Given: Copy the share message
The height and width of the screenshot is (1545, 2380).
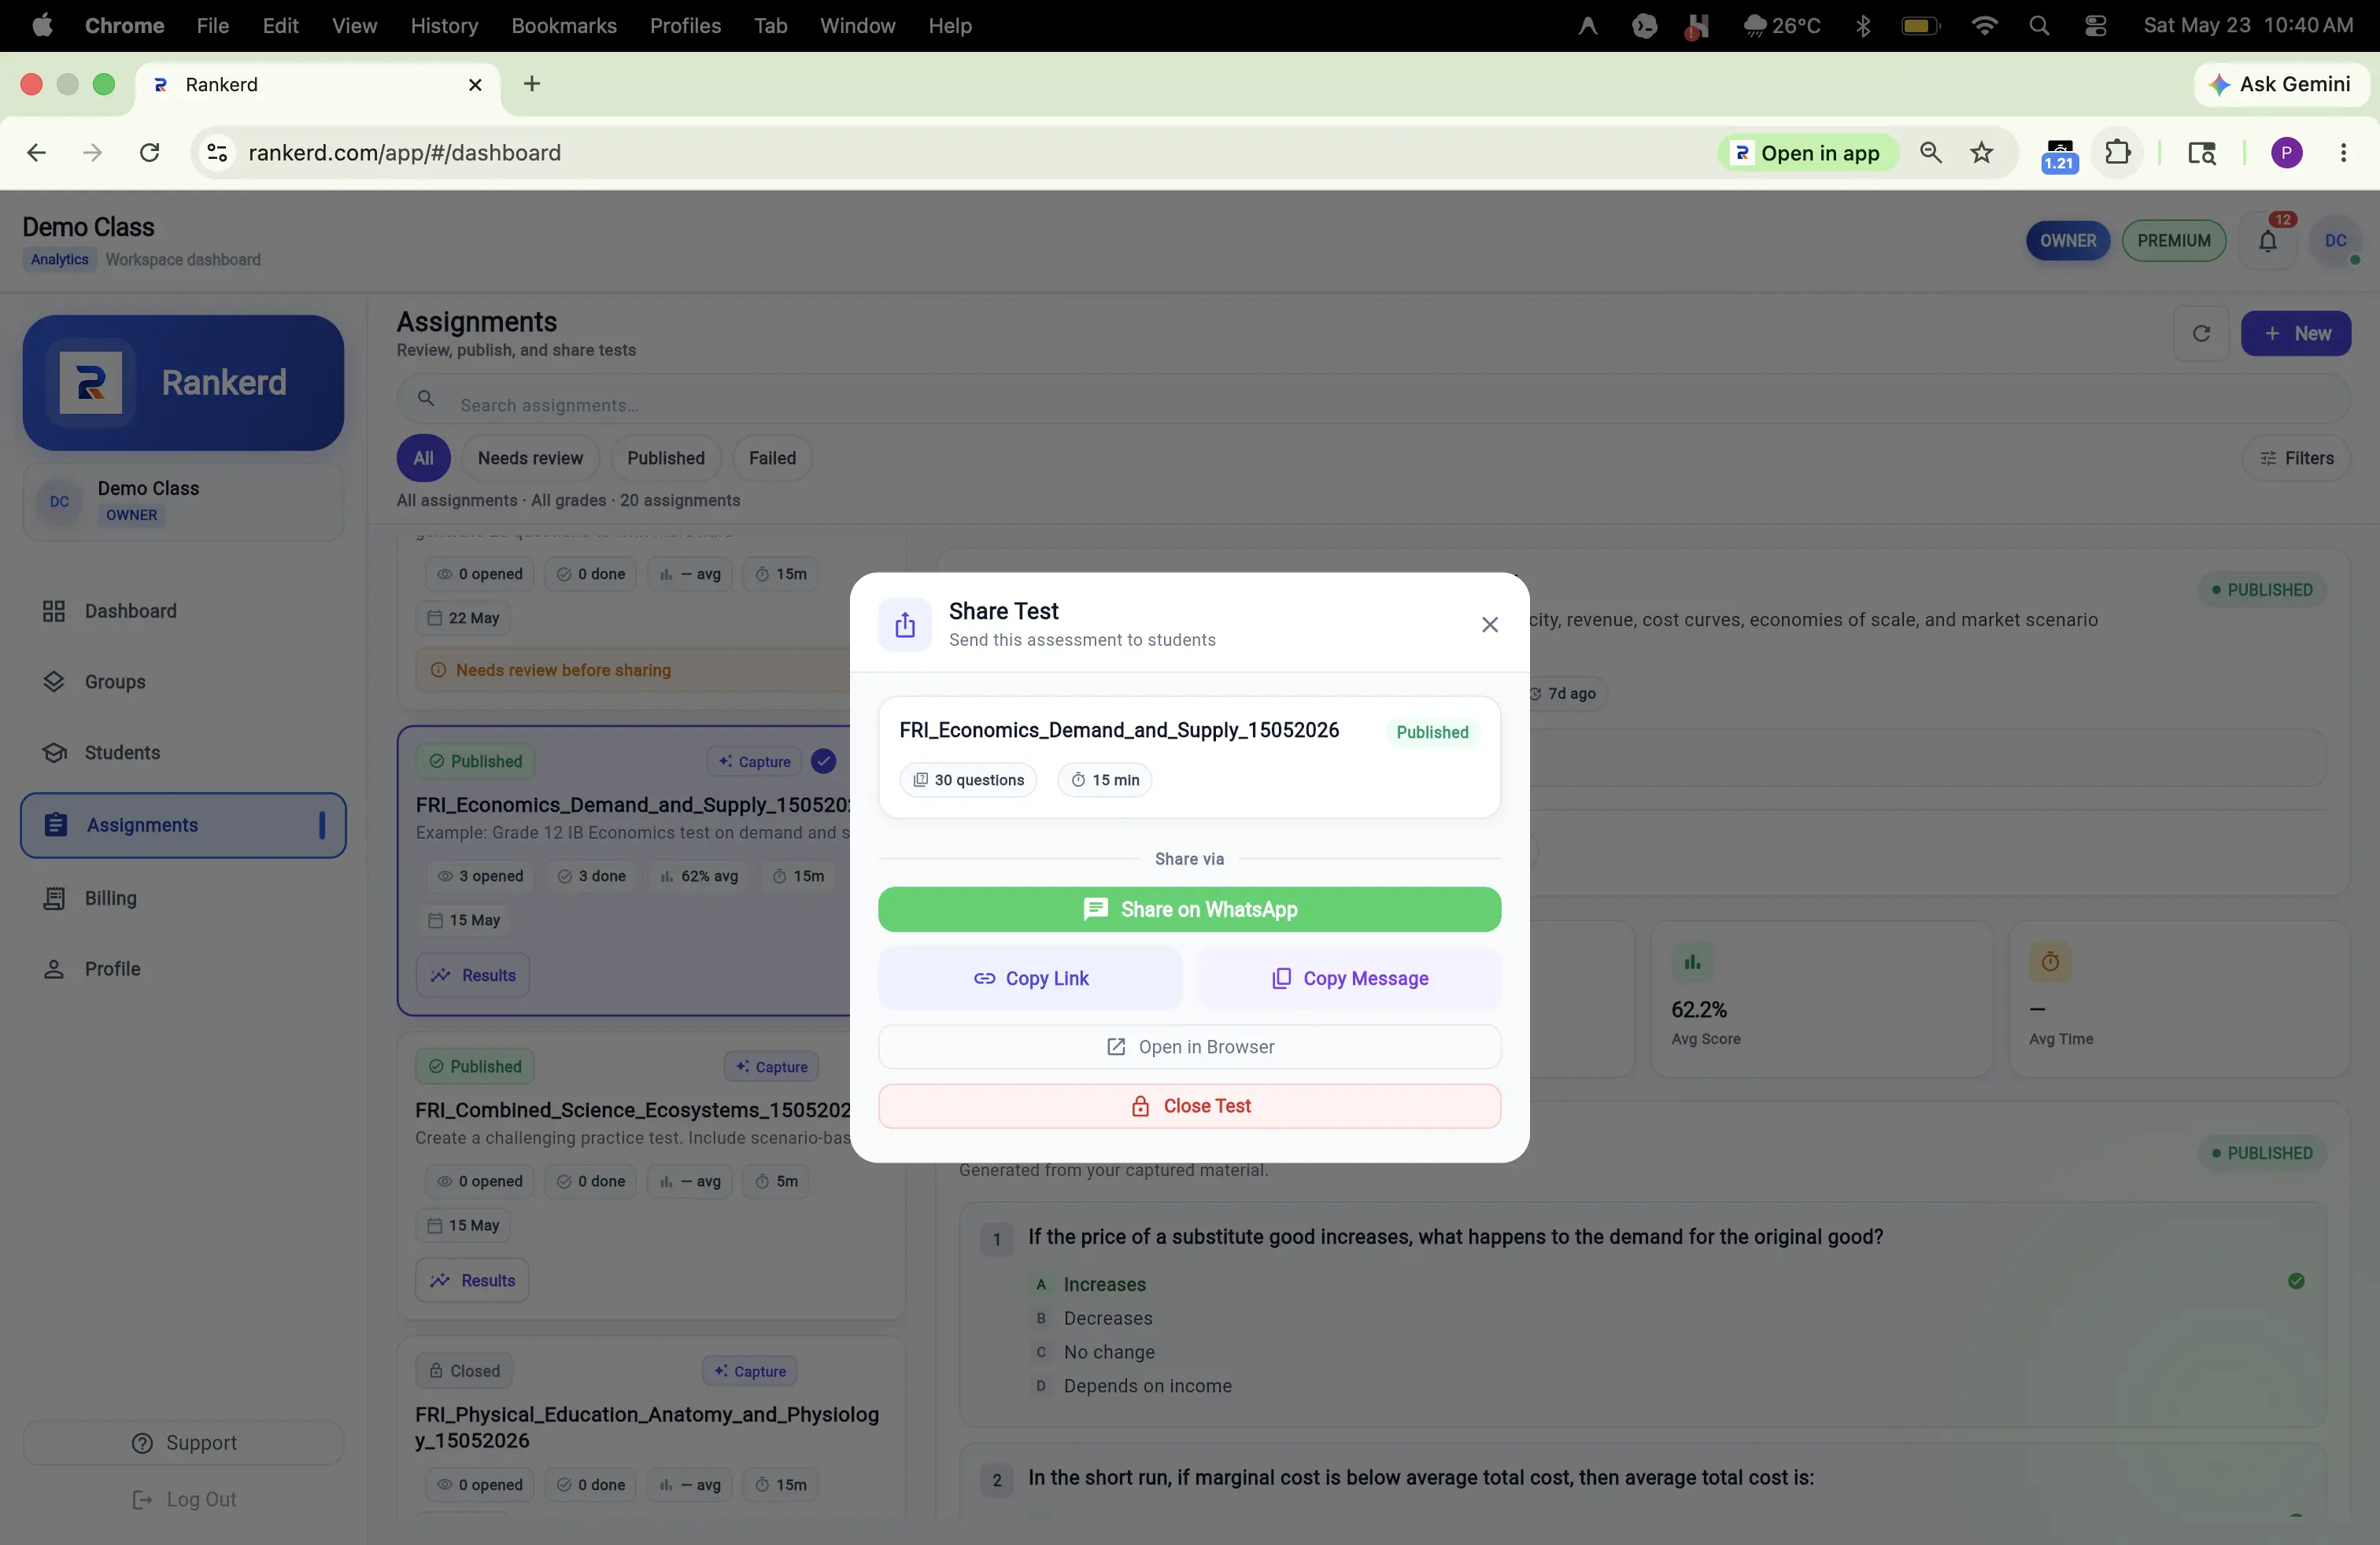Looking at the screenshot, I should point(1349,979).
